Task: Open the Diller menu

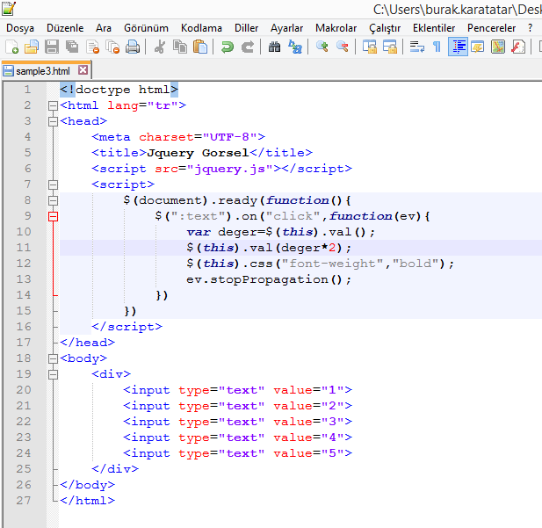Action: pyautogui.click(x=247, y=28)
